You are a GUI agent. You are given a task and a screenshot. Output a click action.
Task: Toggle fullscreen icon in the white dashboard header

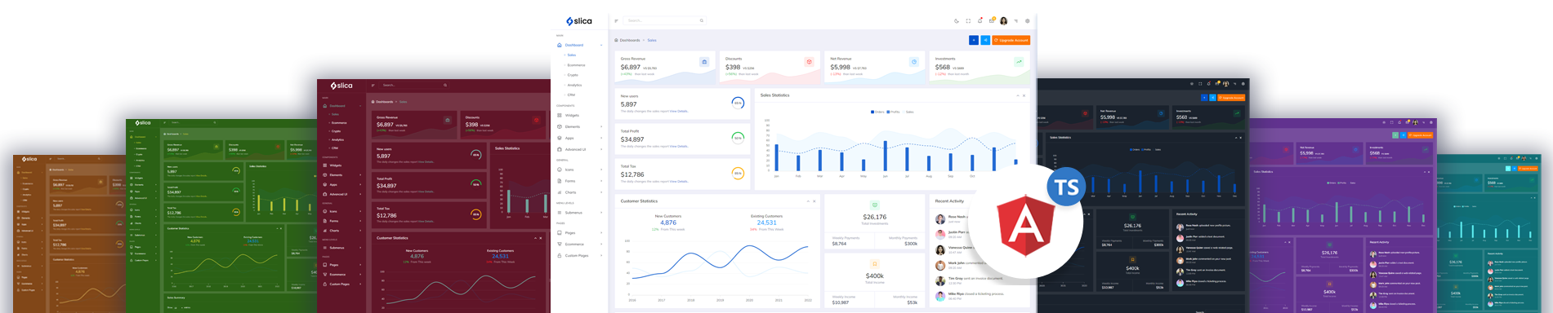(968, 21)
